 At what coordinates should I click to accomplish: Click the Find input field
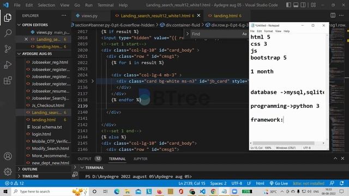click(x=216, y=34)
